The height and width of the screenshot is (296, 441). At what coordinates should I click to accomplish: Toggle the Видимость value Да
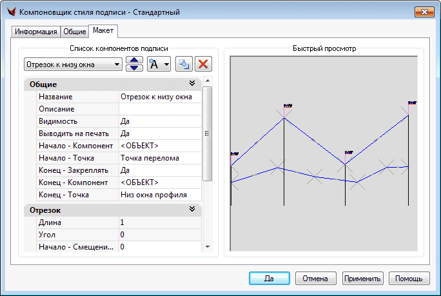coord(160,121)
